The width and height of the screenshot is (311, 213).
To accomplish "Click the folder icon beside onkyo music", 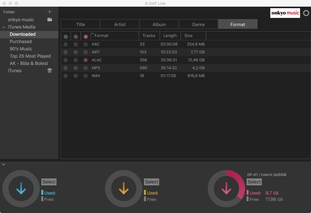I will 50,19.
